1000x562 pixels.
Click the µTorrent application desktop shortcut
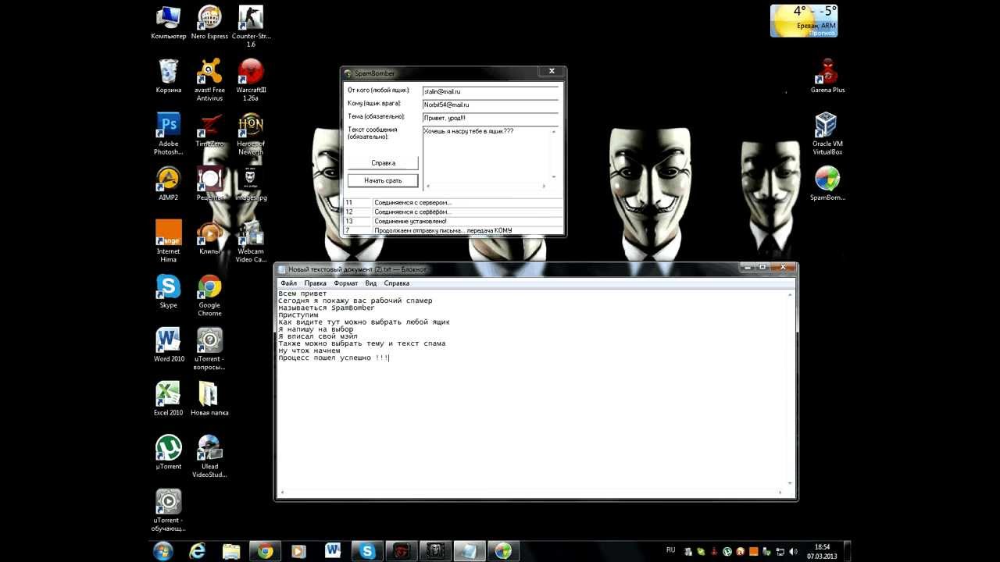(169, 454)
